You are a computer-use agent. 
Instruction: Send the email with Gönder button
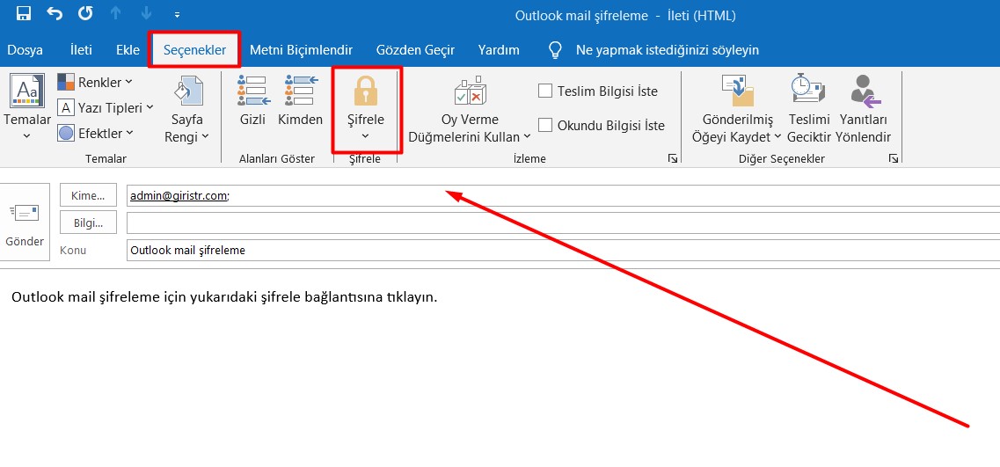click(25, 222)
